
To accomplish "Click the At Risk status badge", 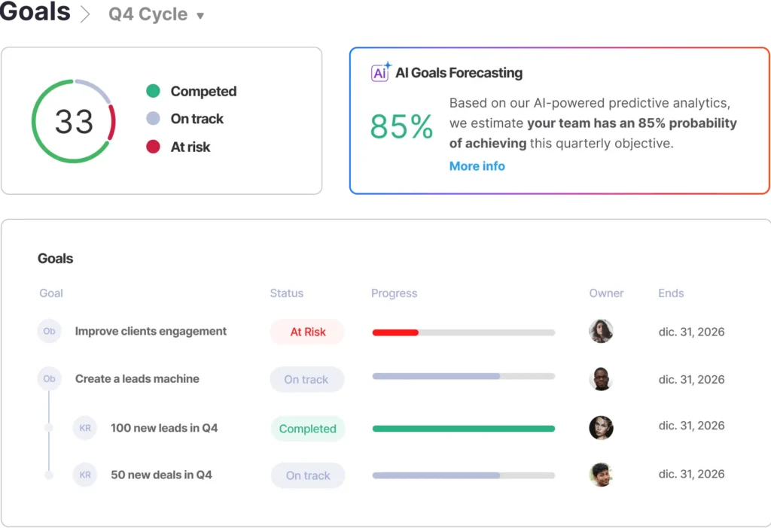I will [x=307, y=332].
